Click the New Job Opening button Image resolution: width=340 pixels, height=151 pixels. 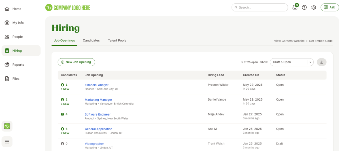pos(76,62)
